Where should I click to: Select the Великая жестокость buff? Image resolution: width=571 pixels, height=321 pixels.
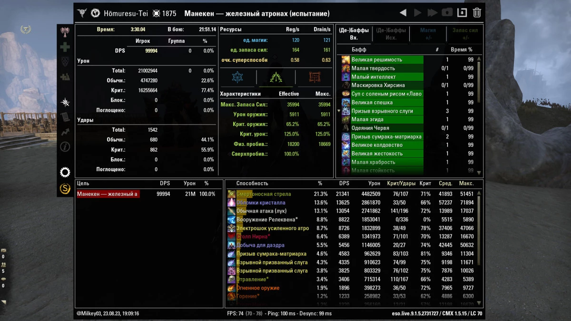[408, 154]
